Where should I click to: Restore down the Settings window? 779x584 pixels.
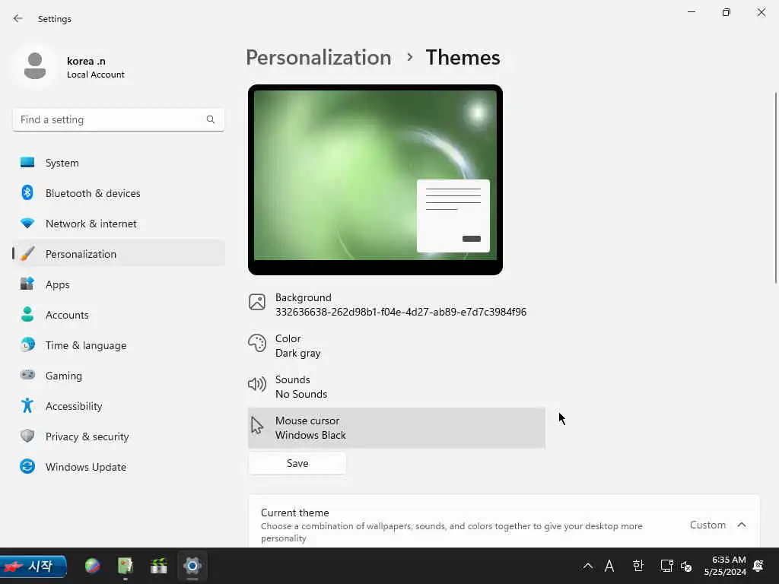[727, 12]
